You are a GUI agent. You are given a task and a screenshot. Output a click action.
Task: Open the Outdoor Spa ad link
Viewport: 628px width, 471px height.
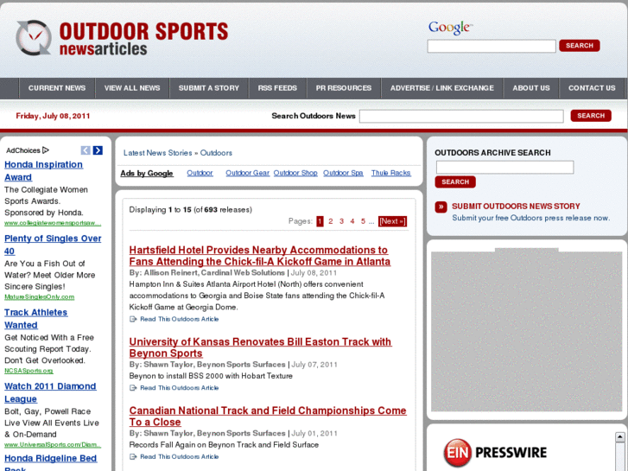tap(343, 173)
